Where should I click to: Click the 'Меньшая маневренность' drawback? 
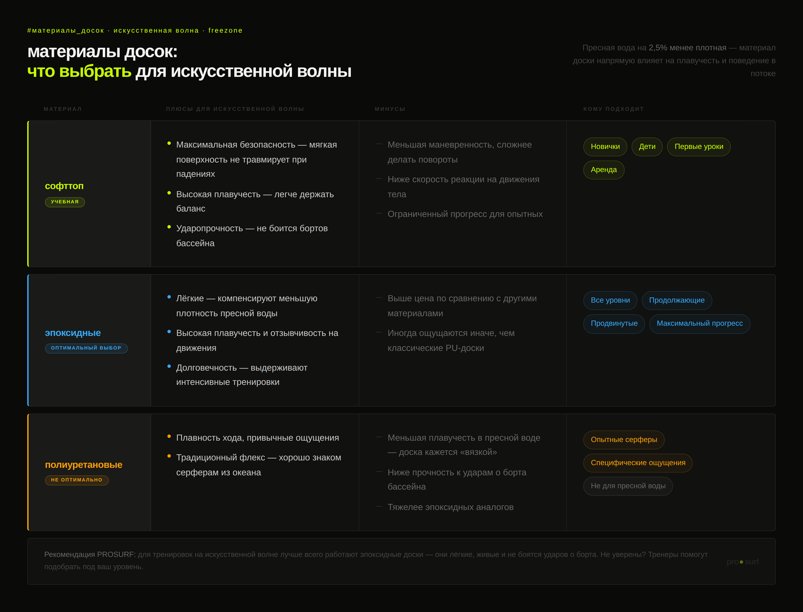pos(459,152)
